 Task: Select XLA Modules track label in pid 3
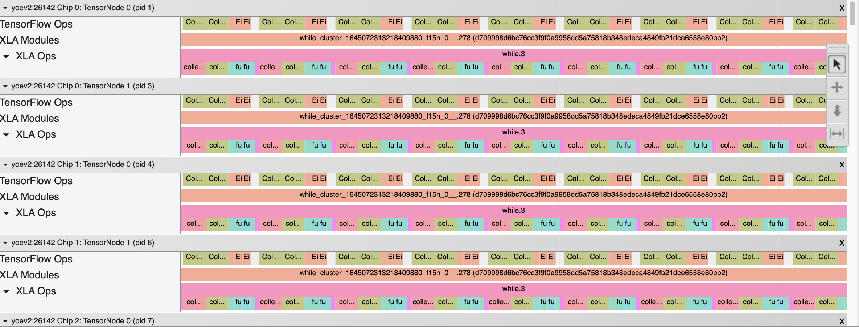click(29, 119)
